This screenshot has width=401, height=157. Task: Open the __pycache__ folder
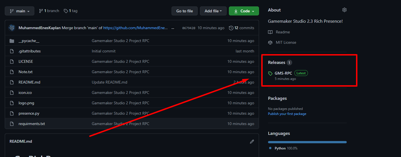[x=29, y=41]
